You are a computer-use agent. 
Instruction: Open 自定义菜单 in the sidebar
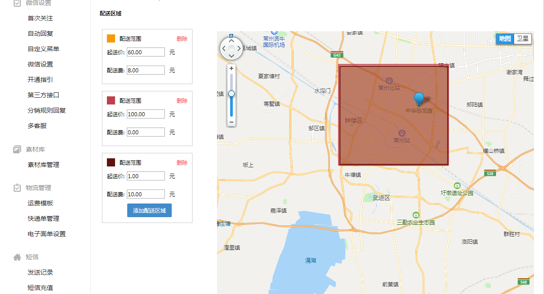(x=43, y=49)
